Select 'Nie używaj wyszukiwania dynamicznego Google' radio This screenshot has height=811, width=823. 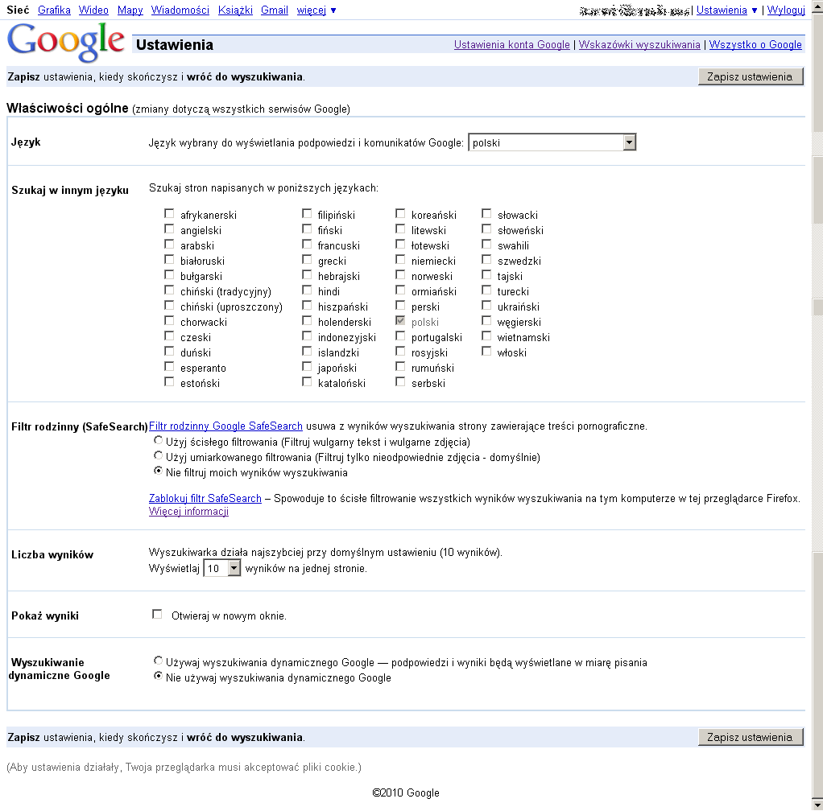pyautogui.click(x=158, y=677)
